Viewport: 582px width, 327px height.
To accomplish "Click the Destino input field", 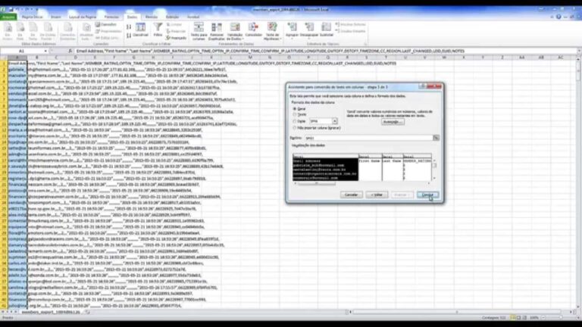I will point(368,138).
